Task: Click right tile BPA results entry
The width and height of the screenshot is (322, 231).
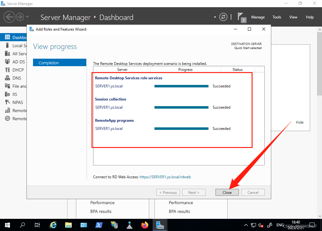Action: pyautogui.click(x=179, y=211)
